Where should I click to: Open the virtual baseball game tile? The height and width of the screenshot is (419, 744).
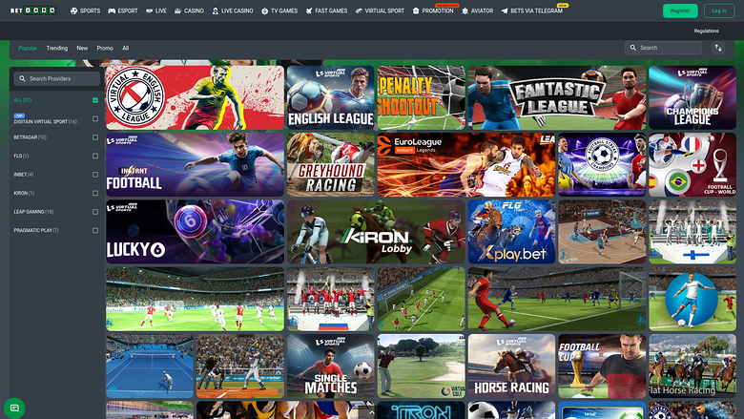click(240, 366)
